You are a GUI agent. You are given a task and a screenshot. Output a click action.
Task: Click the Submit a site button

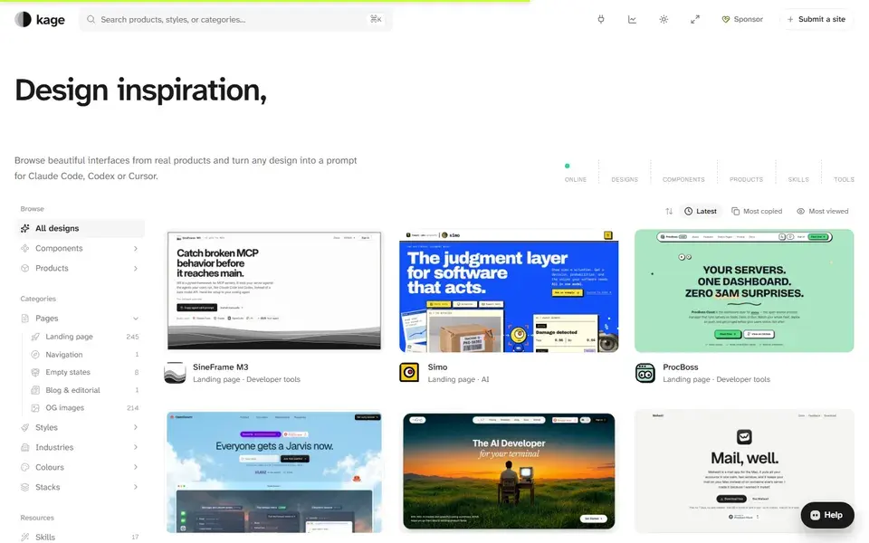pyautogui.click(x=816, y=19)
